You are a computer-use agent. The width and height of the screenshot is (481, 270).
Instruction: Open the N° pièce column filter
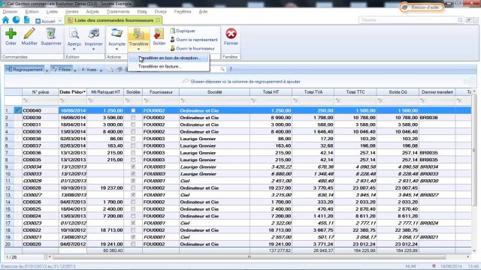click(x=26, y=100)
